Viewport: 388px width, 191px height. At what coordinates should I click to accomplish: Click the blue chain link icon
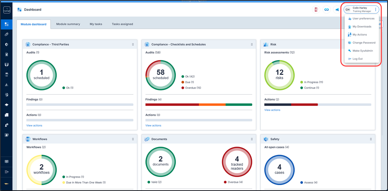pos(327,10)
